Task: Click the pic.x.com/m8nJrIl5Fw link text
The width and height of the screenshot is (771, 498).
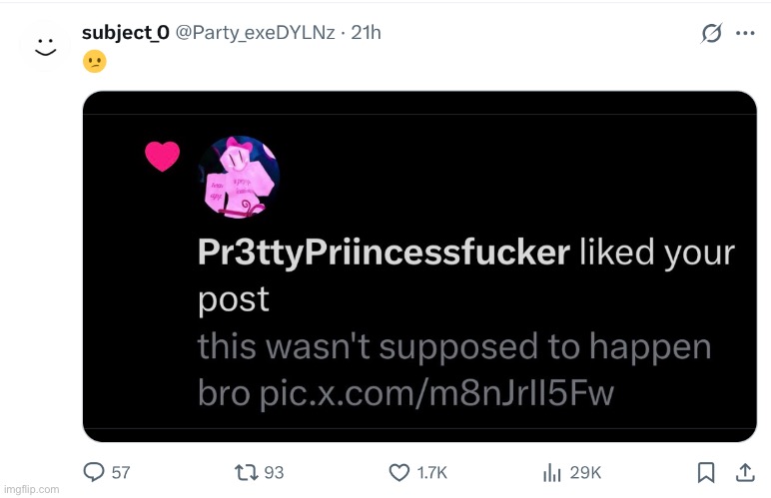Action: (x=436, y=394)
